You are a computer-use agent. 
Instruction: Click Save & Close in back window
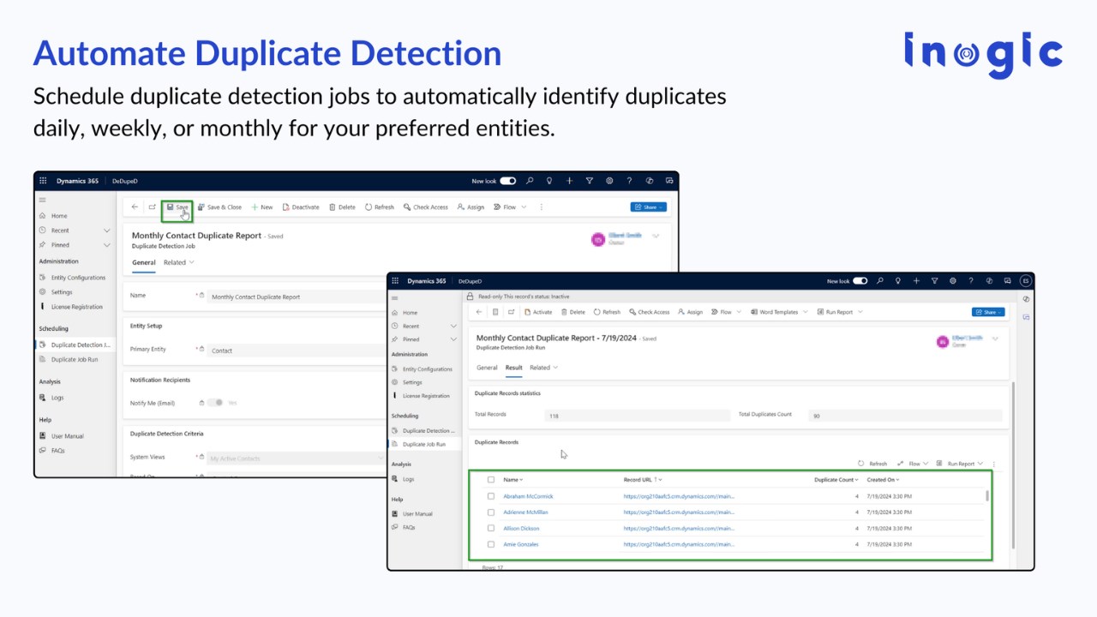(220, 207)
